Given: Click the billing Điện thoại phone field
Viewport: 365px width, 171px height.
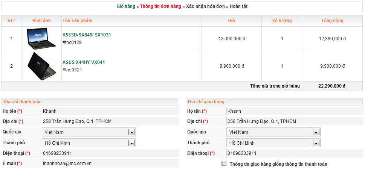Looking at the screenshot, I should [110, 153].
